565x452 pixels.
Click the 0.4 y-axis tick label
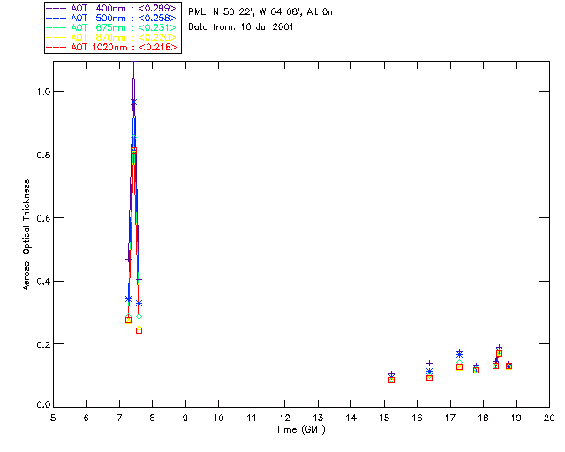pos(43,281)
